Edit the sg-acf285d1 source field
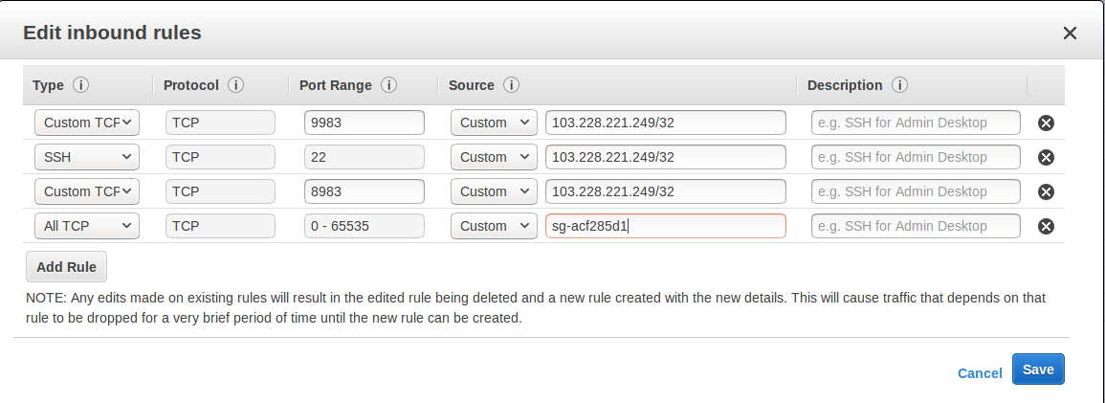 click(x=665, y=226)
